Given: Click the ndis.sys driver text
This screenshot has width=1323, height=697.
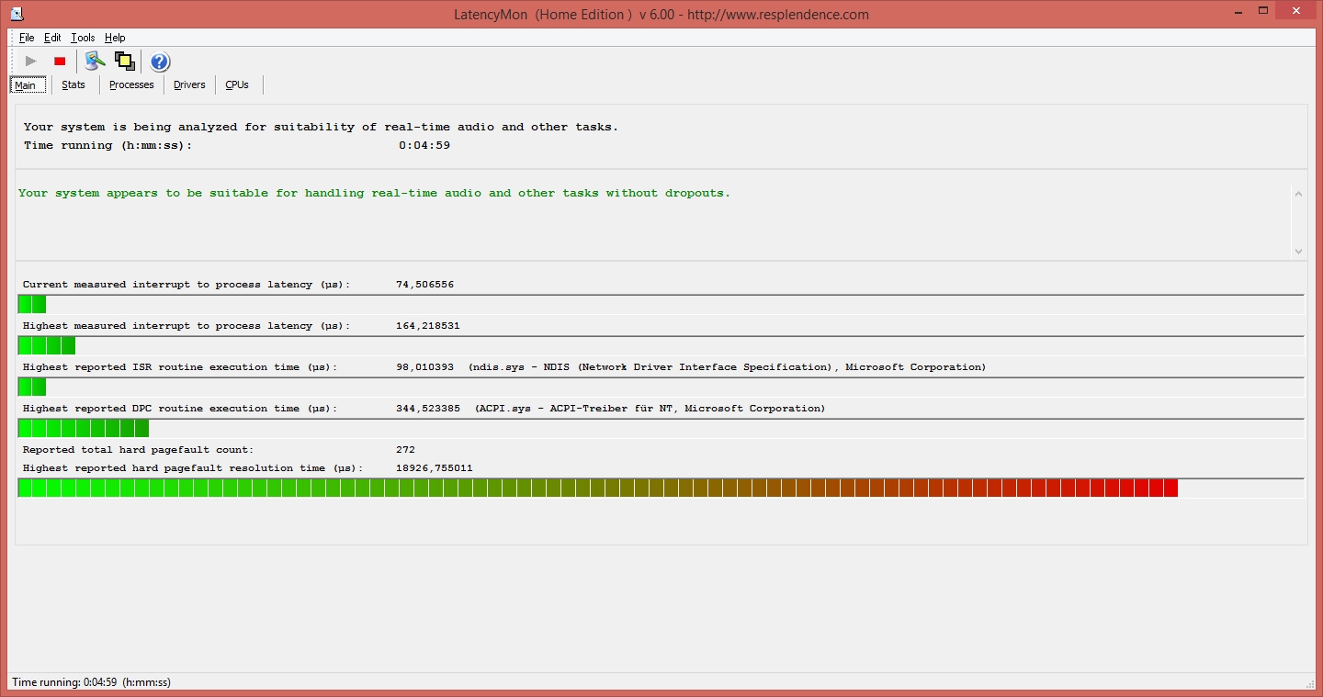Looking at the screenshot, I should [727, 367].
